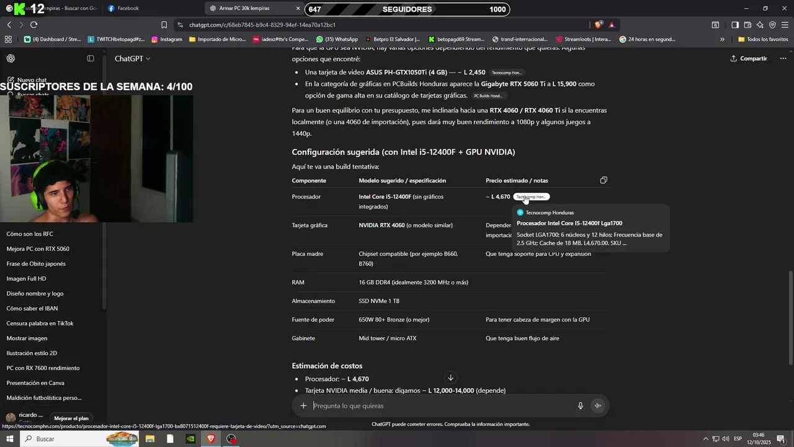The height and width of the screenshot is (447, 794).
Task: Click the Mejorar el plan button
Action: point(71,418)
